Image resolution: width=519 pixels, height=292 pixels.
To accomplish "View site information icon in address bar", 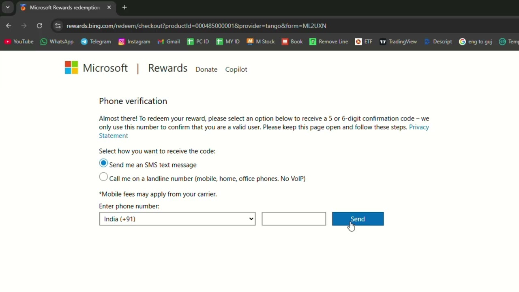I will (58, 26).
